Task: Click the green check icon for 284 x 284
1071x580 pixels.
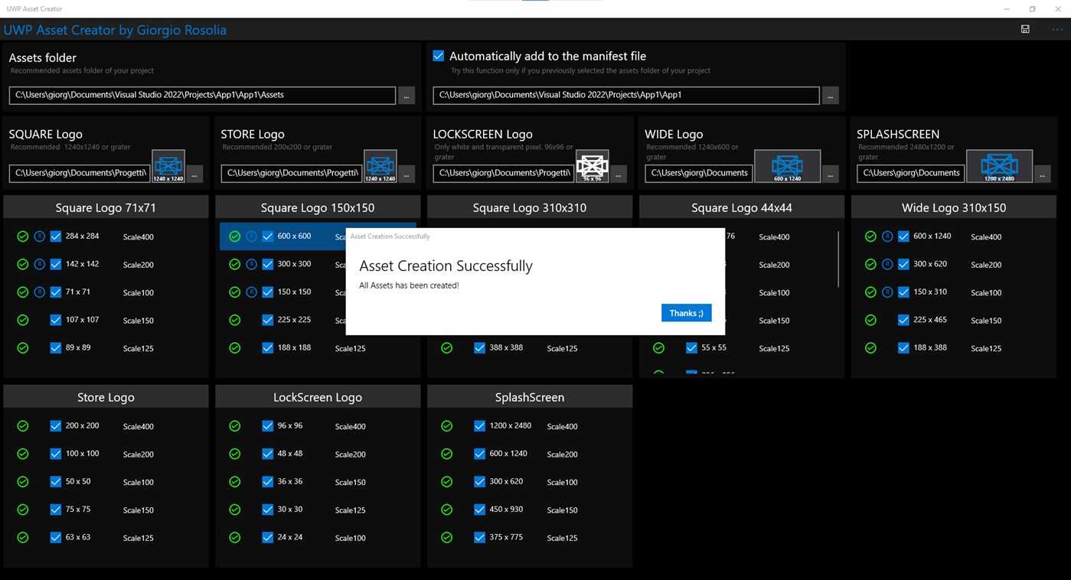Action: click(x=23, y=236)
